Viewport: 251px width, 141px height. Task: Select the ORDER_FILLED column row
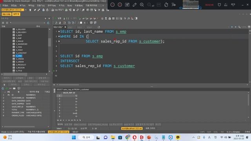(25, 116)
